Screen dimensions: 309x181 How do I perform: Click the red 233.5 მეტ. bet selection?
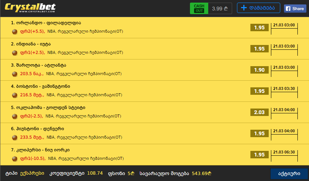(32, 138)
